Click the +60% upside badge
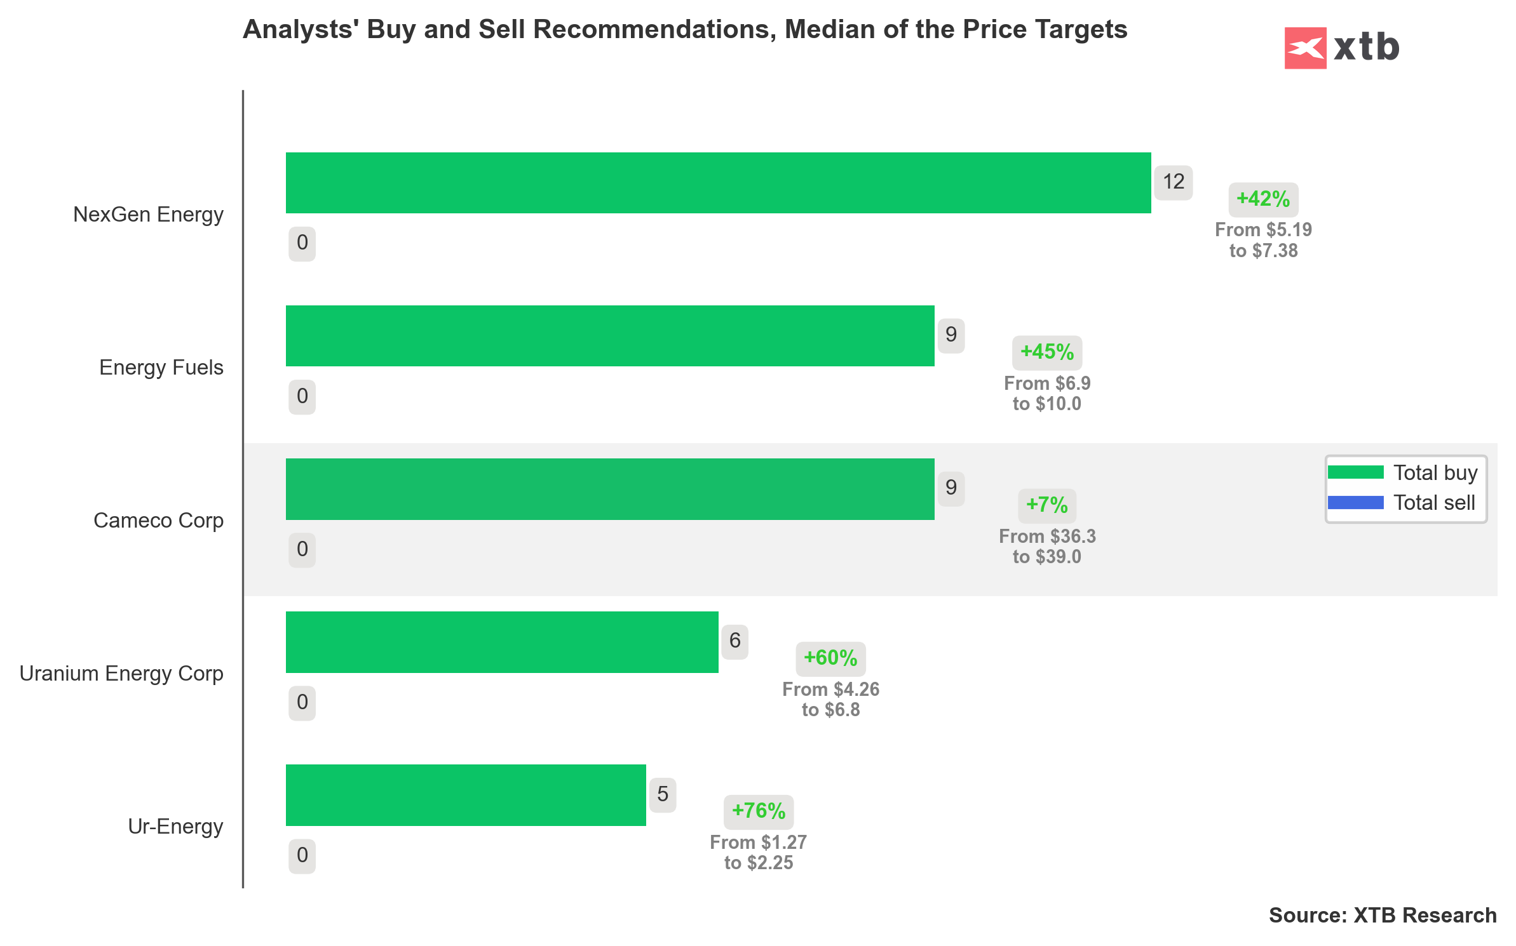Image resolution: width=1516 pixels, height=946 pixels. coord(830,658)
